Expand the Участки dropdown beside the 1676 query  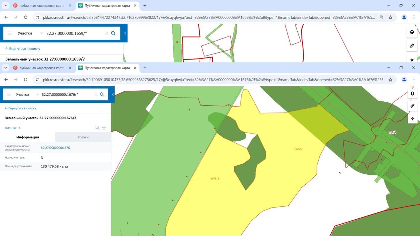(37, 94)
